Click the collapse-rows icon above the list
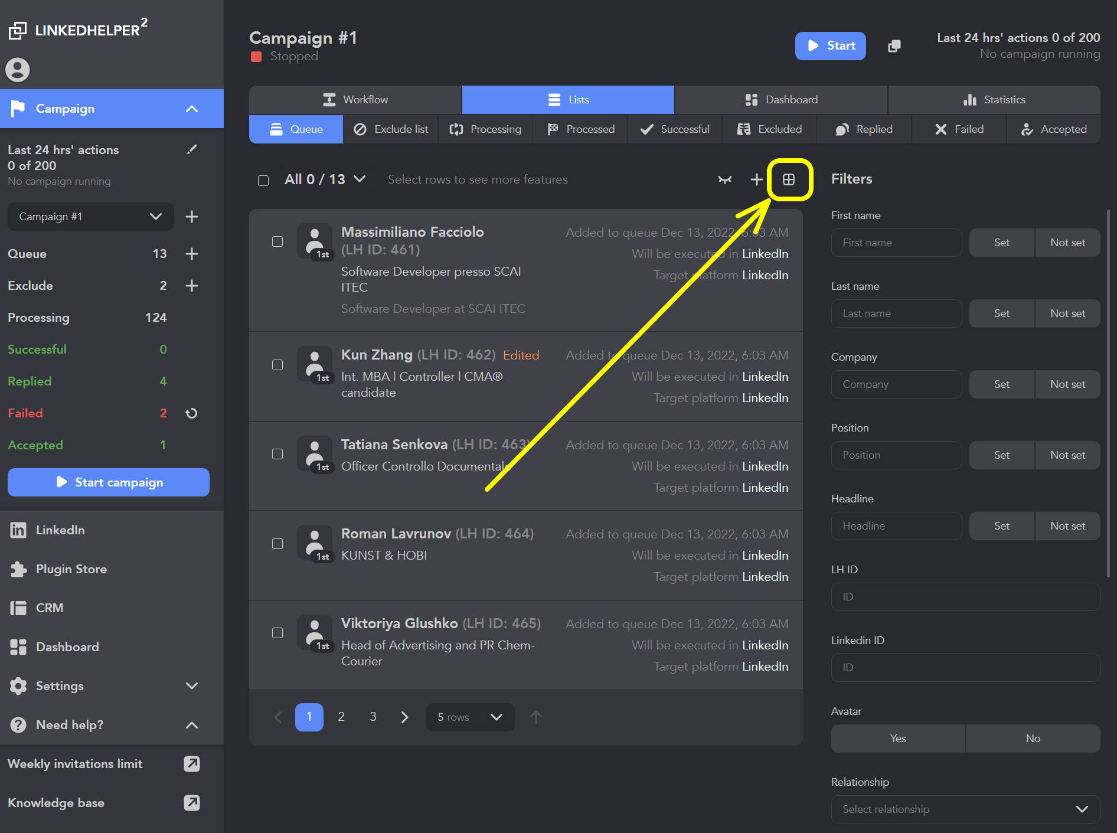 pos(725,179)
